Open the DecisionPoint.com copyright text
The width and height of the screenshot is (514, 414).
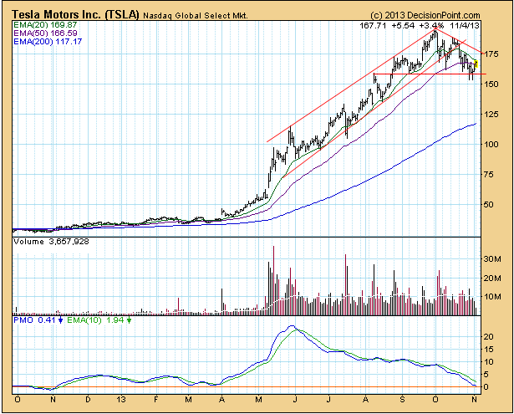pos(425,15)
